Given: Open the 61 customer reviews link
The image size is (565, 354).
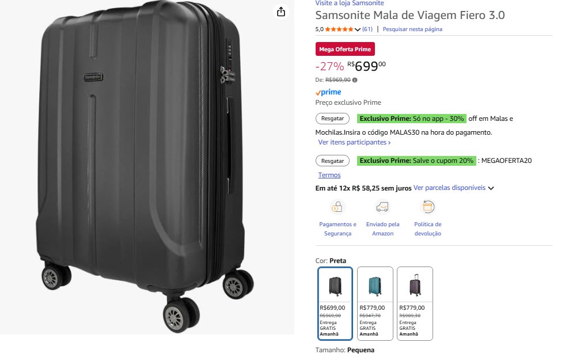Looking at the screenshot, I should tap(367, 29).
